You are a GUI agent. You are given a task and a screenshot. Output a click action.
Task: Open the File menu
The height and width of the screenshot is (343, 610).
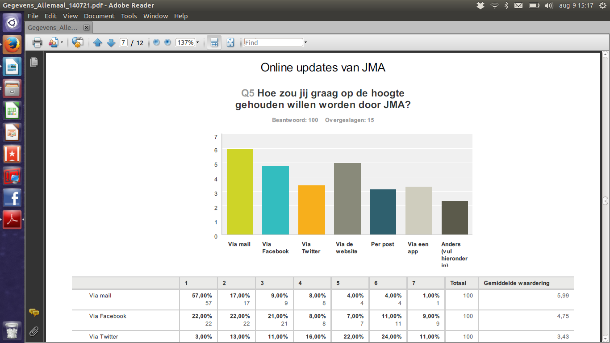[x=33, y=16]
